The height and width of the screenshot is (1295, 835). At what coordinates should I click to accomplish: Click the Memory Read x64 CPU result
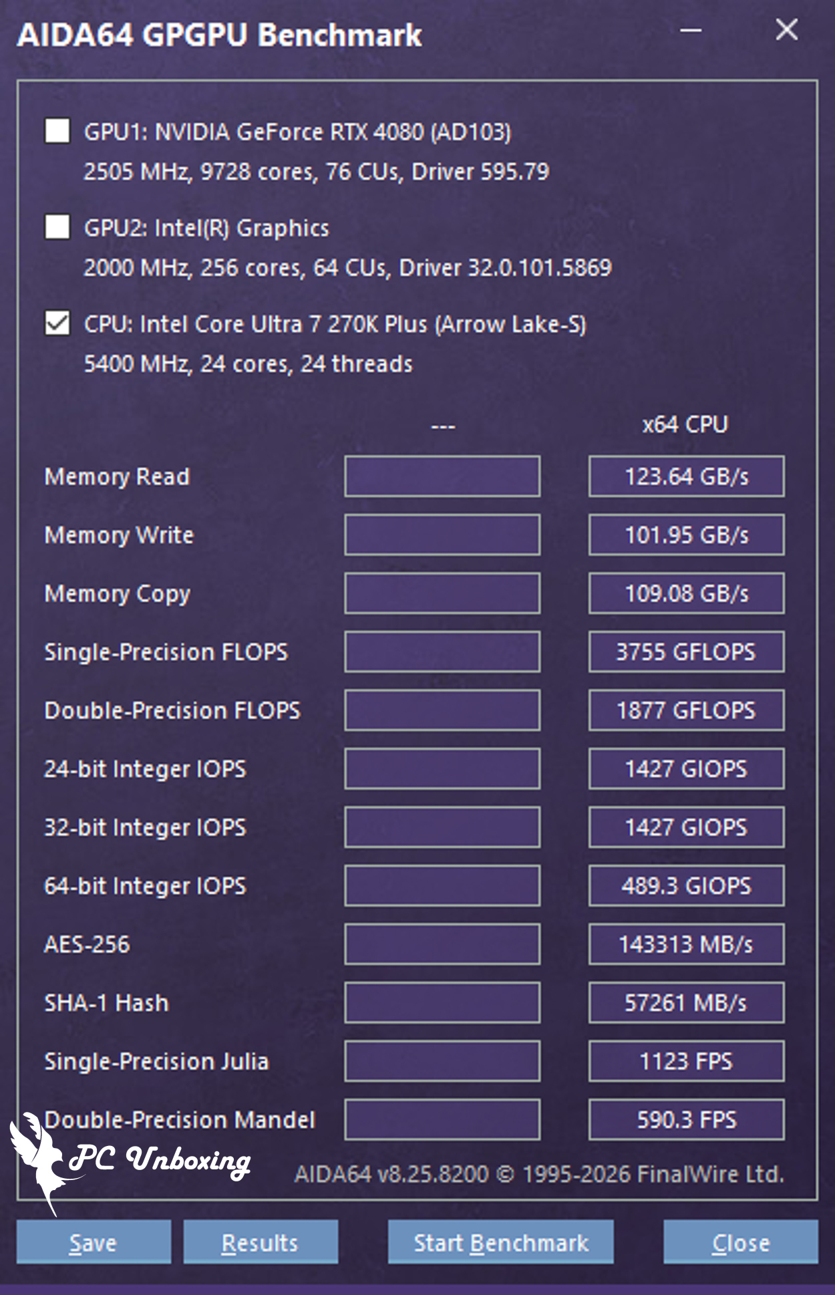click(686, 476)
